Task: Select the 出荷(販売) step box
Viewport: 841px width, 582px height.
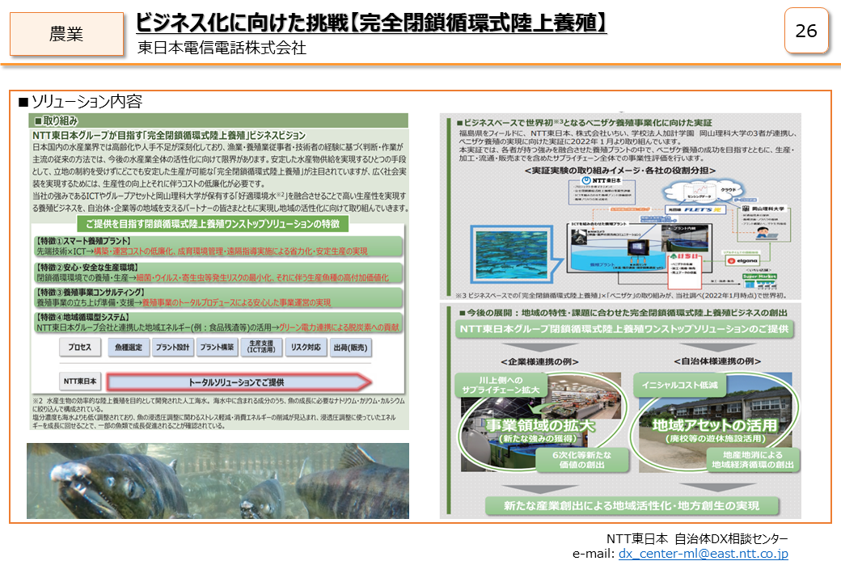Action: [350, 348]
